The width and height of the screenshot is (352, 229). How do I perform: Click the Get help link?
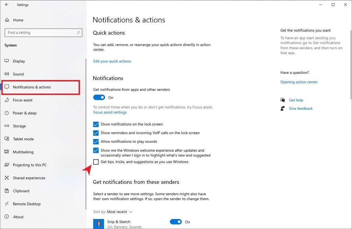pos(296,100)
